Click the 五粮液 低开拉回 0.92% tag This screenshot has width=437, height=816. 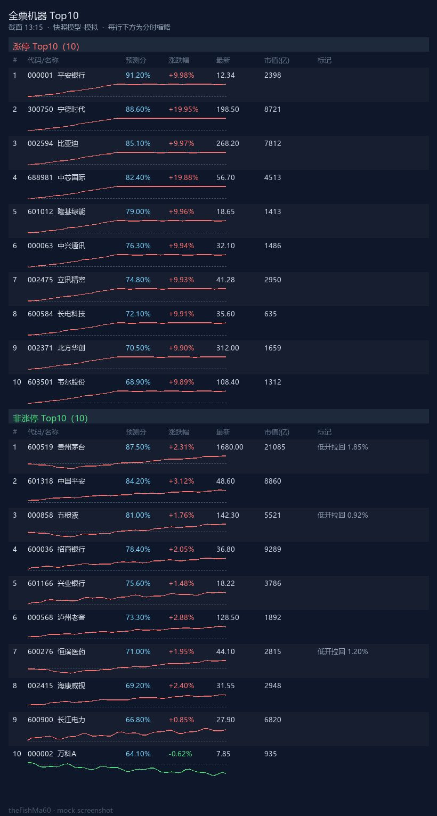pyautogui.click(x=343, y=515)
